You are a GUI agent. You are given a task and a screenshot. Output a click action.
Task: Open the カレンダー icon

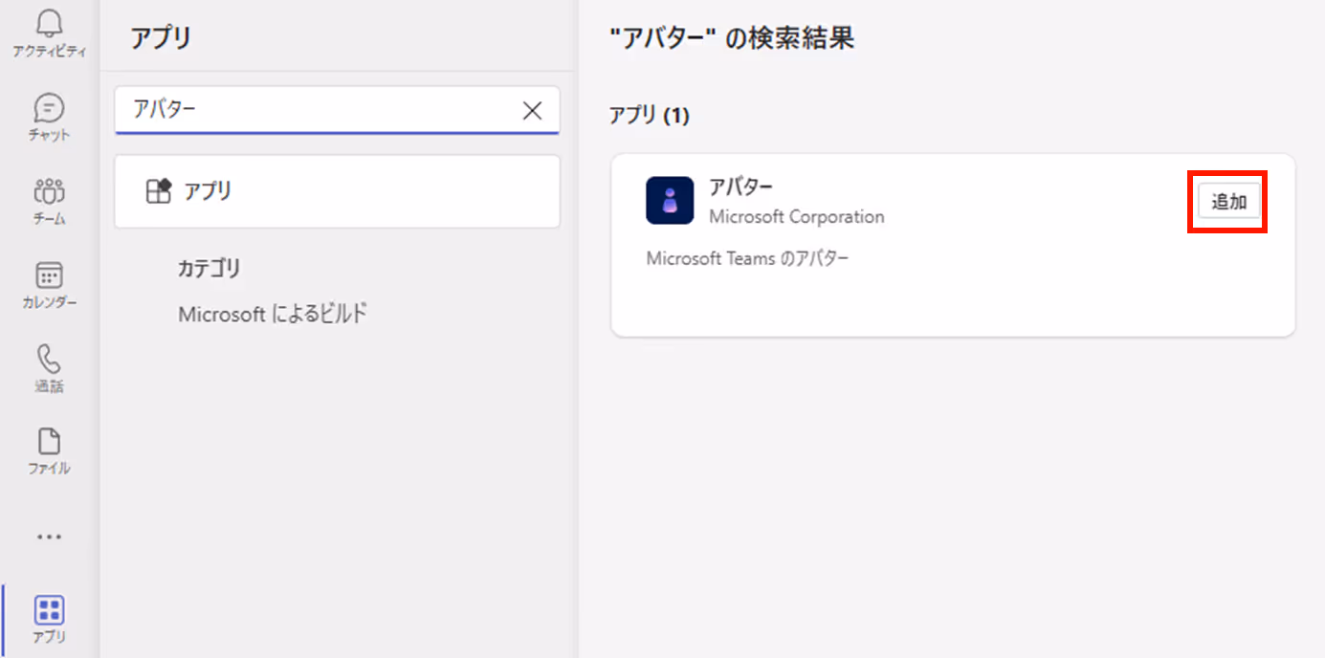[49, 275]
